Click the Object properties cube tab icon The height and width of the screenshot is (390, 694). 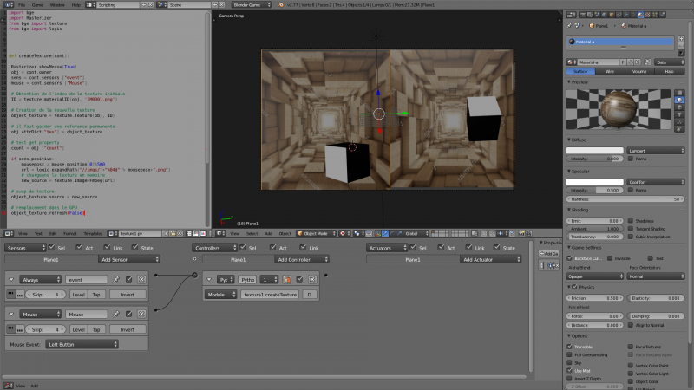pos(612,15)
